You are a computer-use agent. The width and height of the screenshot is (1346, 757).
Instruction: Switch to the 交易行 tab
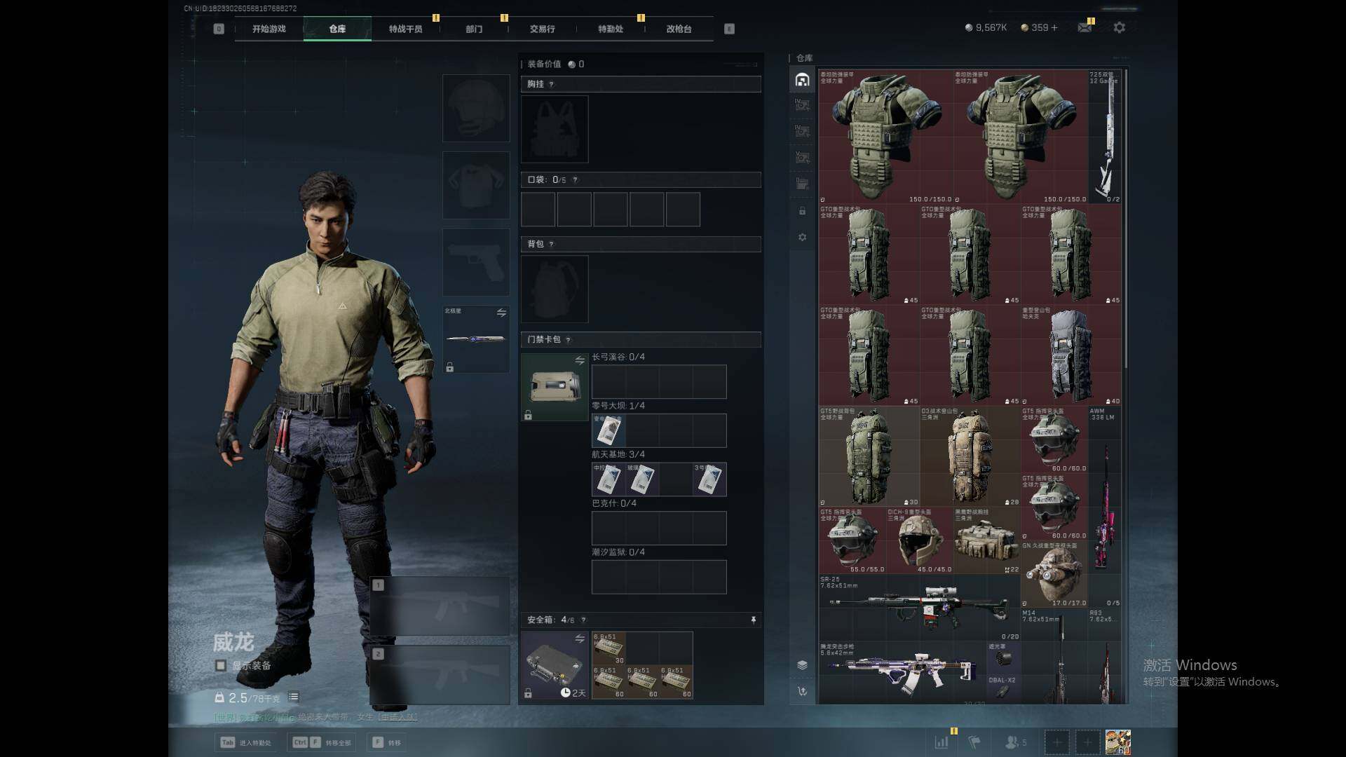[542, 29]
